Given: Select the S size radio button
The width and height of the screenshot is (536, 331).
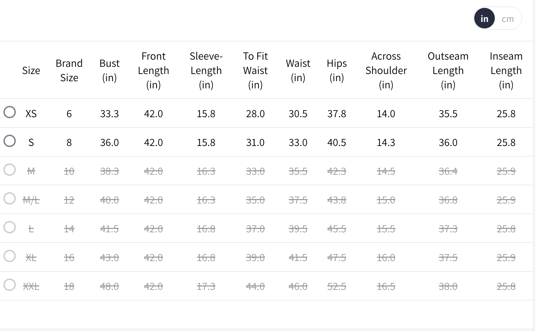Looking at the screenshot, I should [10, 141].
